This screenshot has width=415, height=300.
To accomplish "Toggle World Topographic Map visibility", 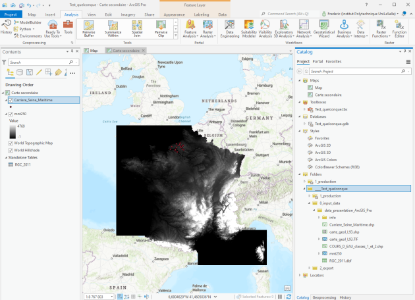I will click(x=11, y=143).
